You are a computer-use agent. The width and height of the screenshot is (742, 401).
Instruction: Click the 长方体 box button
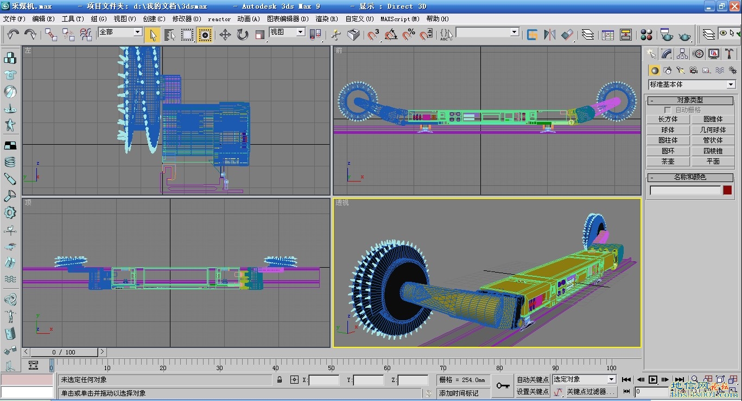[668, 119]
